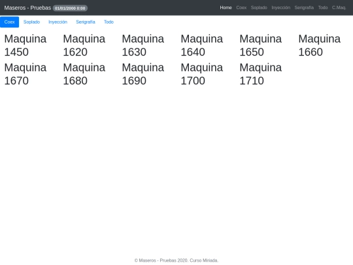Select Maquina 1680
The height and width of the screenshot is (265, 353).
(x=84, y=74)
